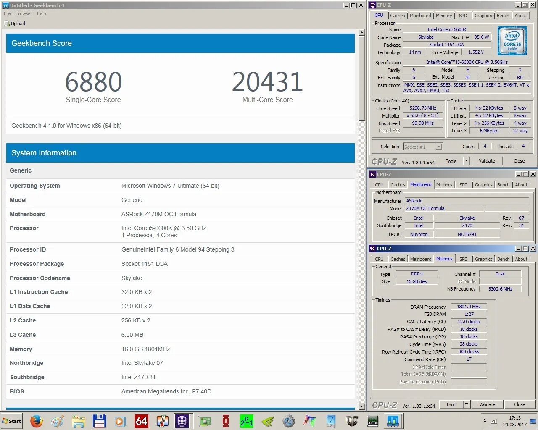Click Validate in bottom CPU-Z window

pos(487,404)
